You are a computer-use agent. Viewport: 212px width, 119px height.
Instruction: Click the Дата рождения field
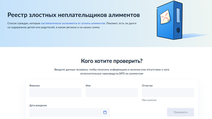pos(70,112)
